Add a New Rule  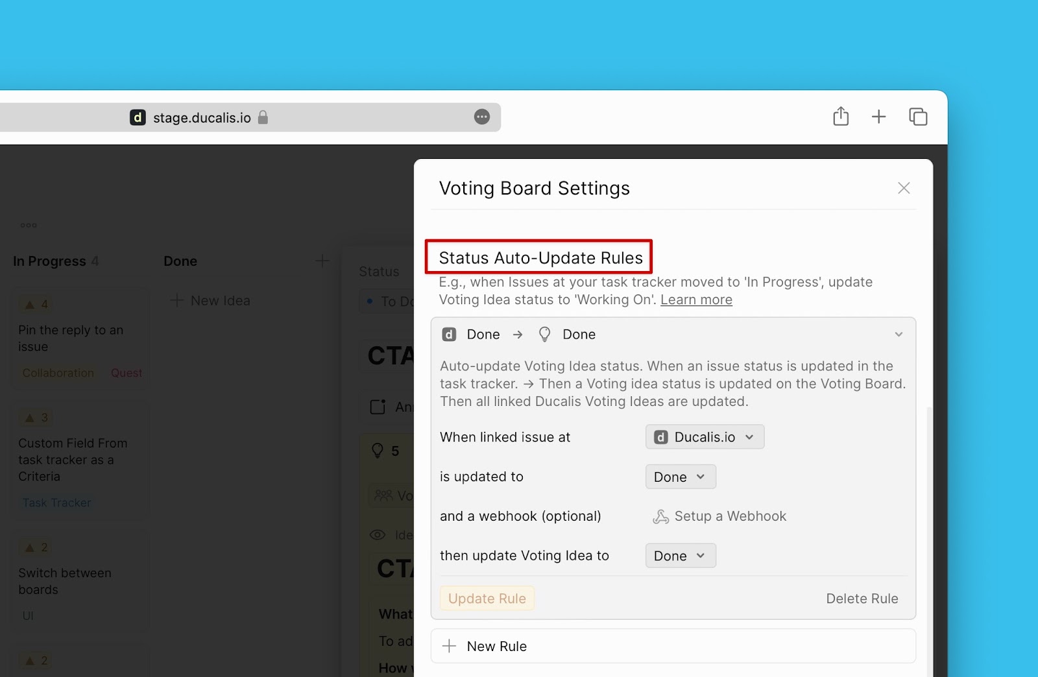click(x=673, y=646)
